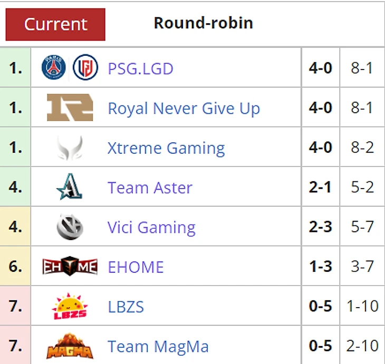Open the Team MagMa link
385x364 pixels.
(158, 347)
